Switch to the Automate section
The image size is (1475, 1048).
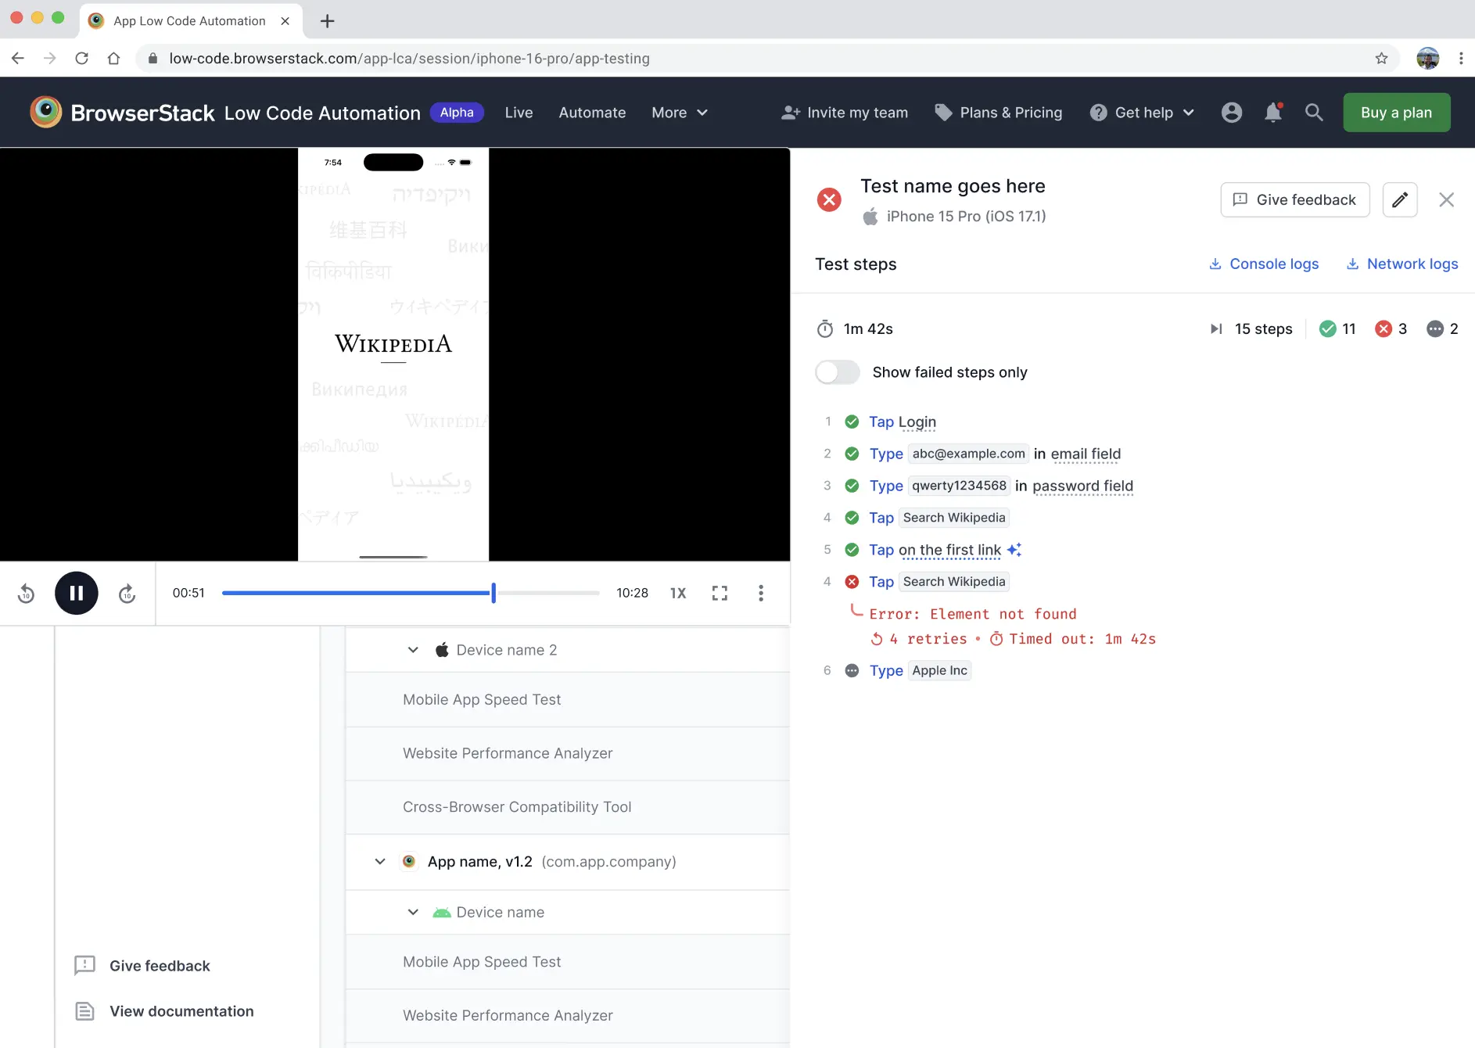pyautogui.click(x=592, y=112)
